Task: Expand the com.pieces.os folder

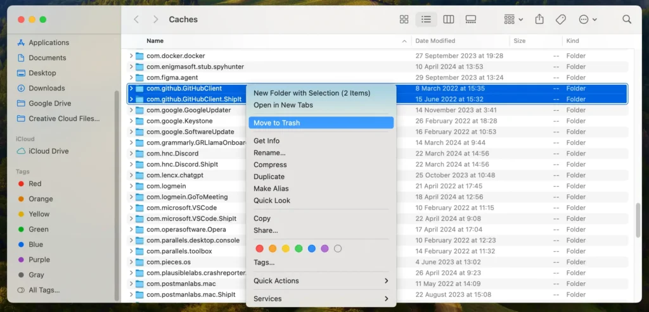Action: (x=131, y=263)
